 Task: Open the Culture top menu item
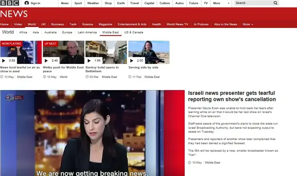165,3
